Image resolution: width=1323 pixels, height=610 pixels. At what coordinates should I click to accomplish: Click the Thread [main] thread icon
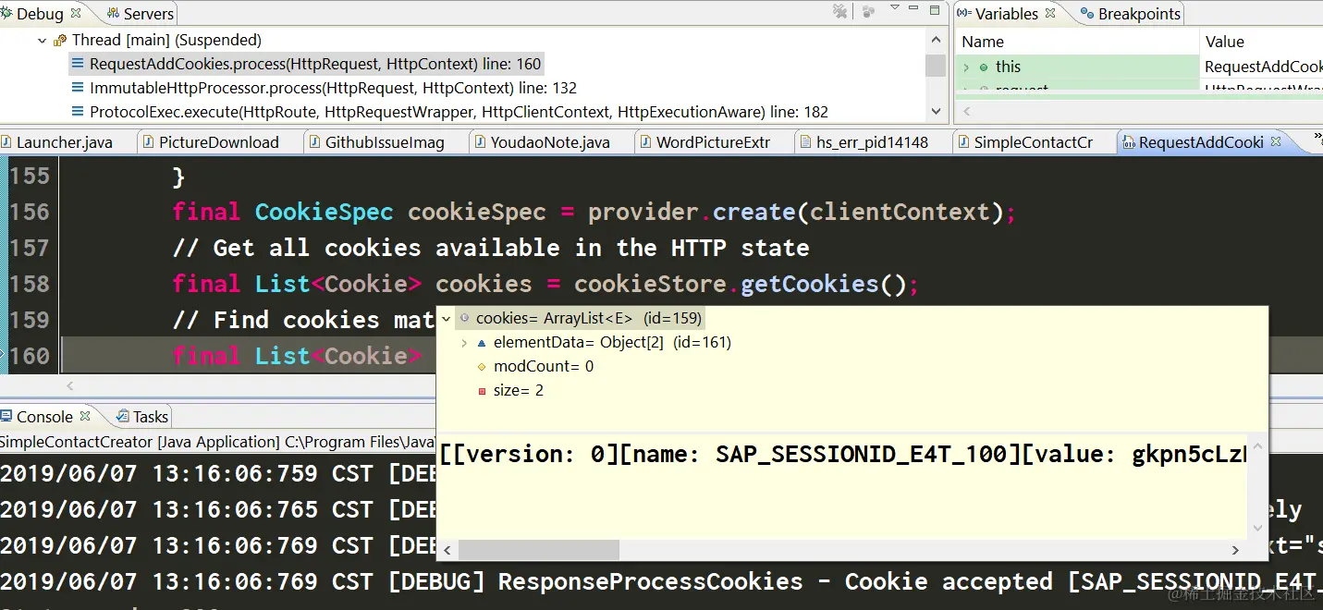tap(60, 41)
